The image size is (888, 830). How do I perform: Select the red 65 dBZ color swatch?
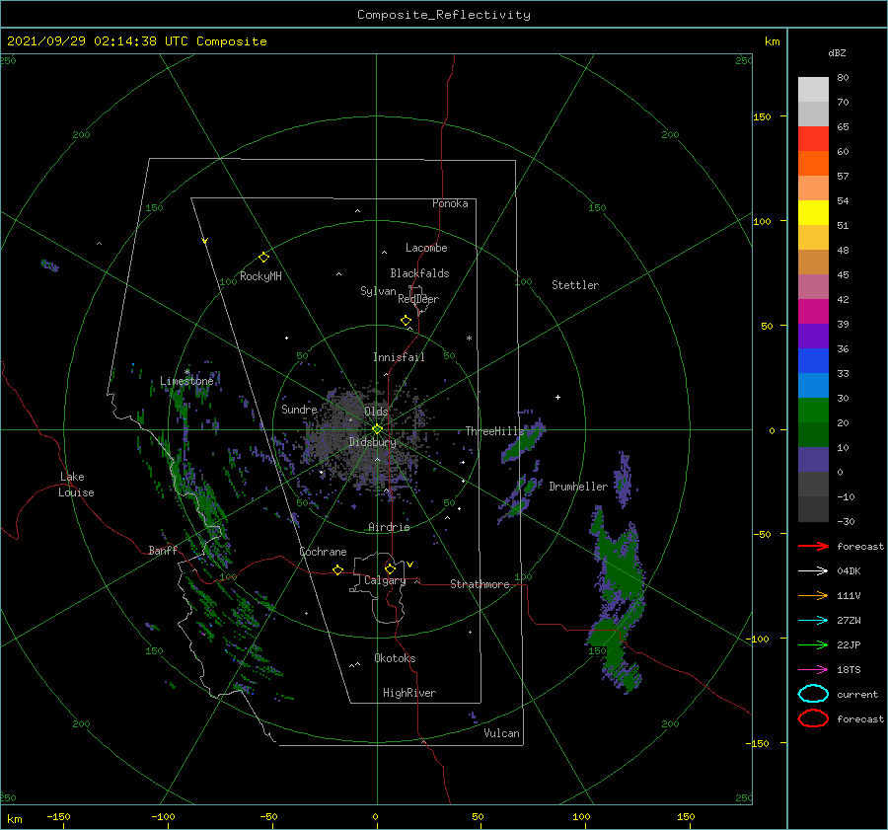[x=813, y=138]
